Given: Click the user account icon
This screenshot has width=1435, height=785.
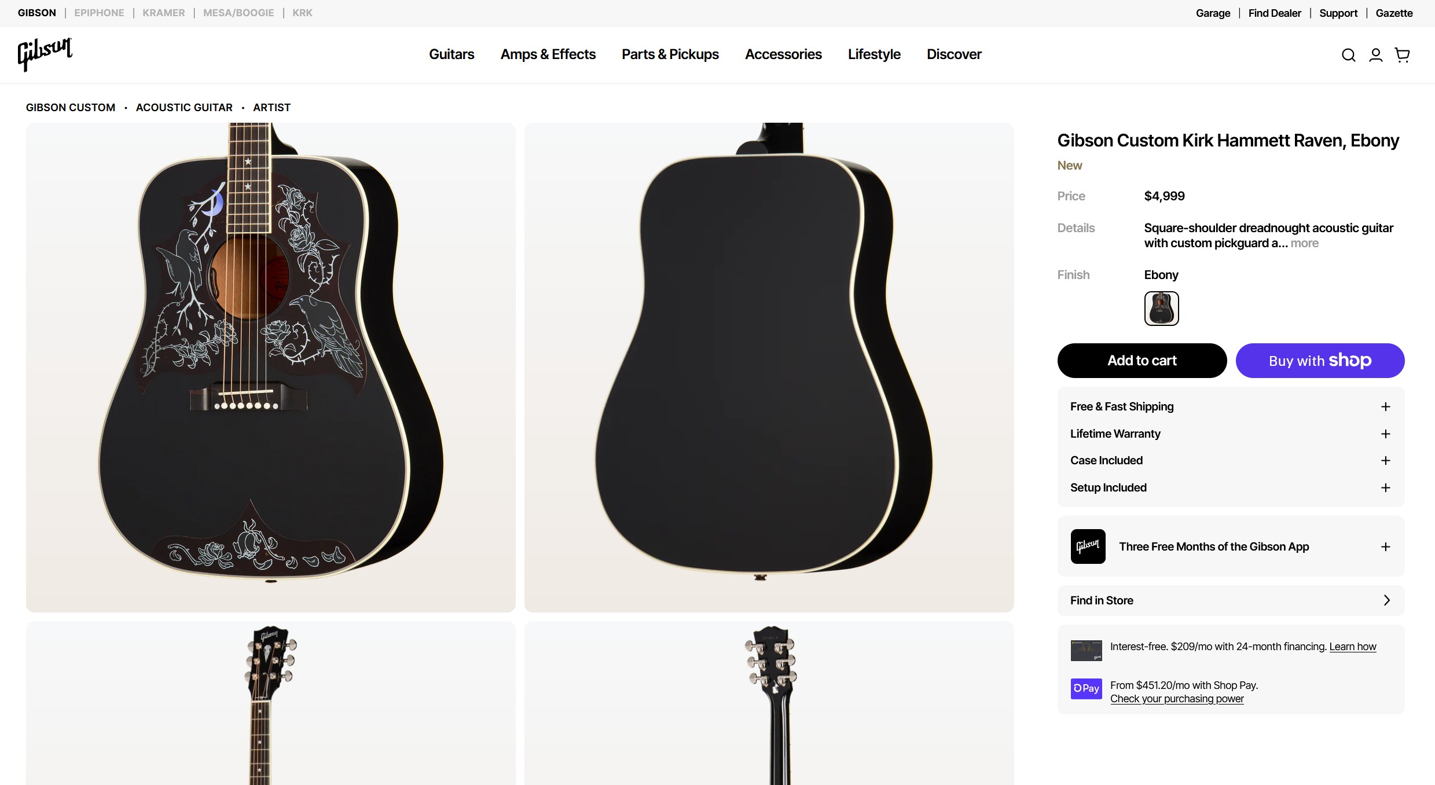Looking at the screenshot, I should [1375, 55].
